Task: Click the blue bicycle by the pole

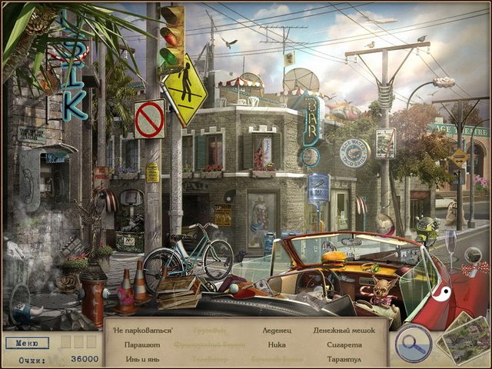Action: pyautogui.click(x=188, y=252)
